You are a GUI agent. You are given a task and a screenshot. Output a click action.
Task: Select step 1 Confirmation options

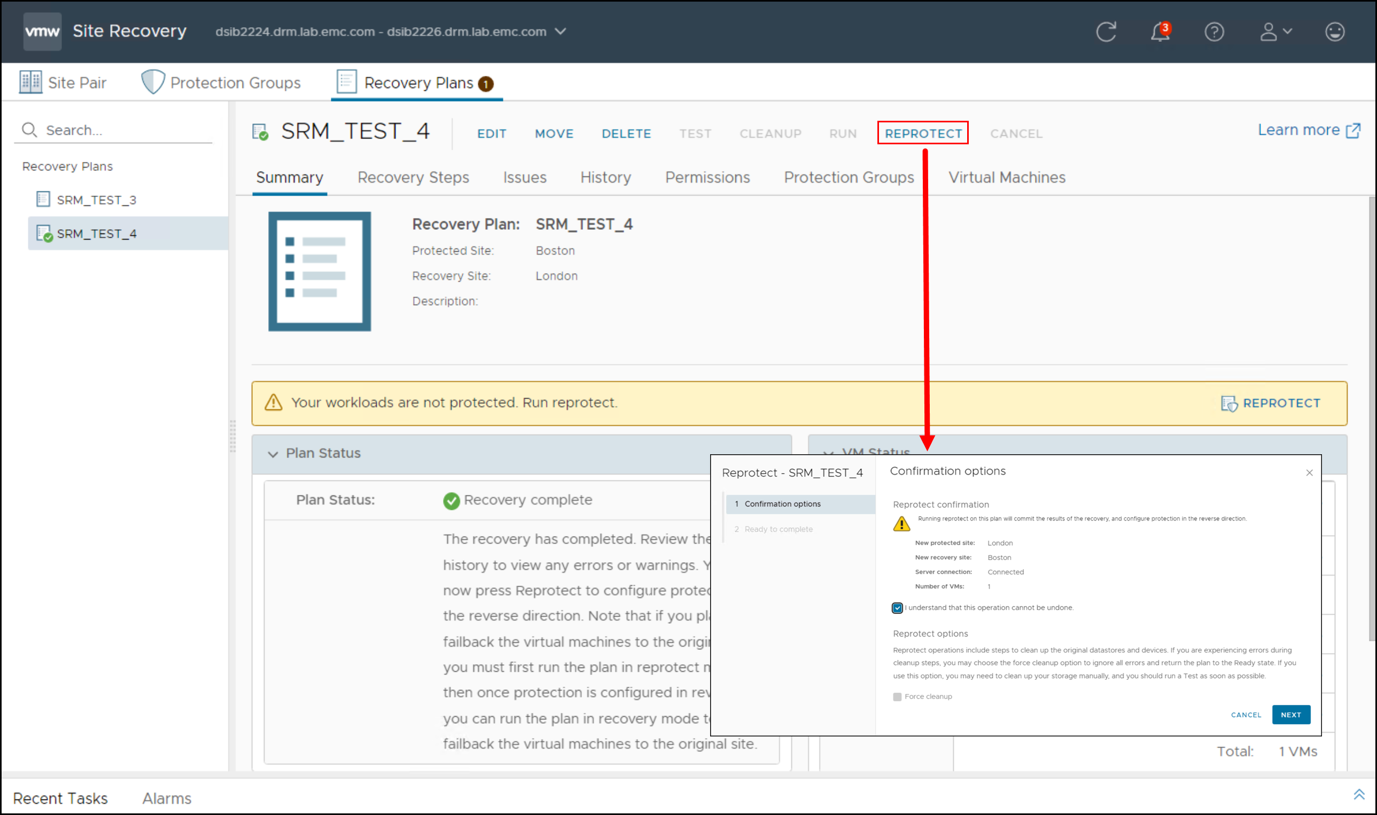coord(800,503)
